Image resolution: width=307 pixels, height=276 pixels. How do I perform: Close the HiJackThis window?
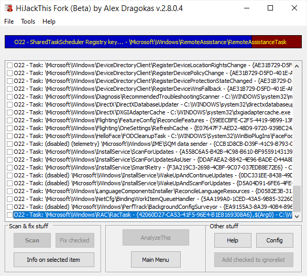tap(294, 8)
